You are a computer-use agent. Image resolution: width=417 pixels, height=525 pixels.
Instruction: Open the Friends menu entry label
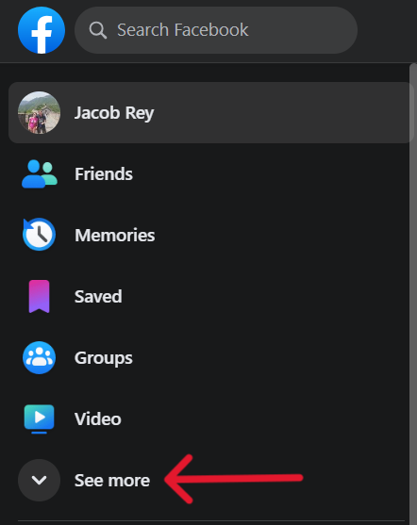click(x=104, y=173)
